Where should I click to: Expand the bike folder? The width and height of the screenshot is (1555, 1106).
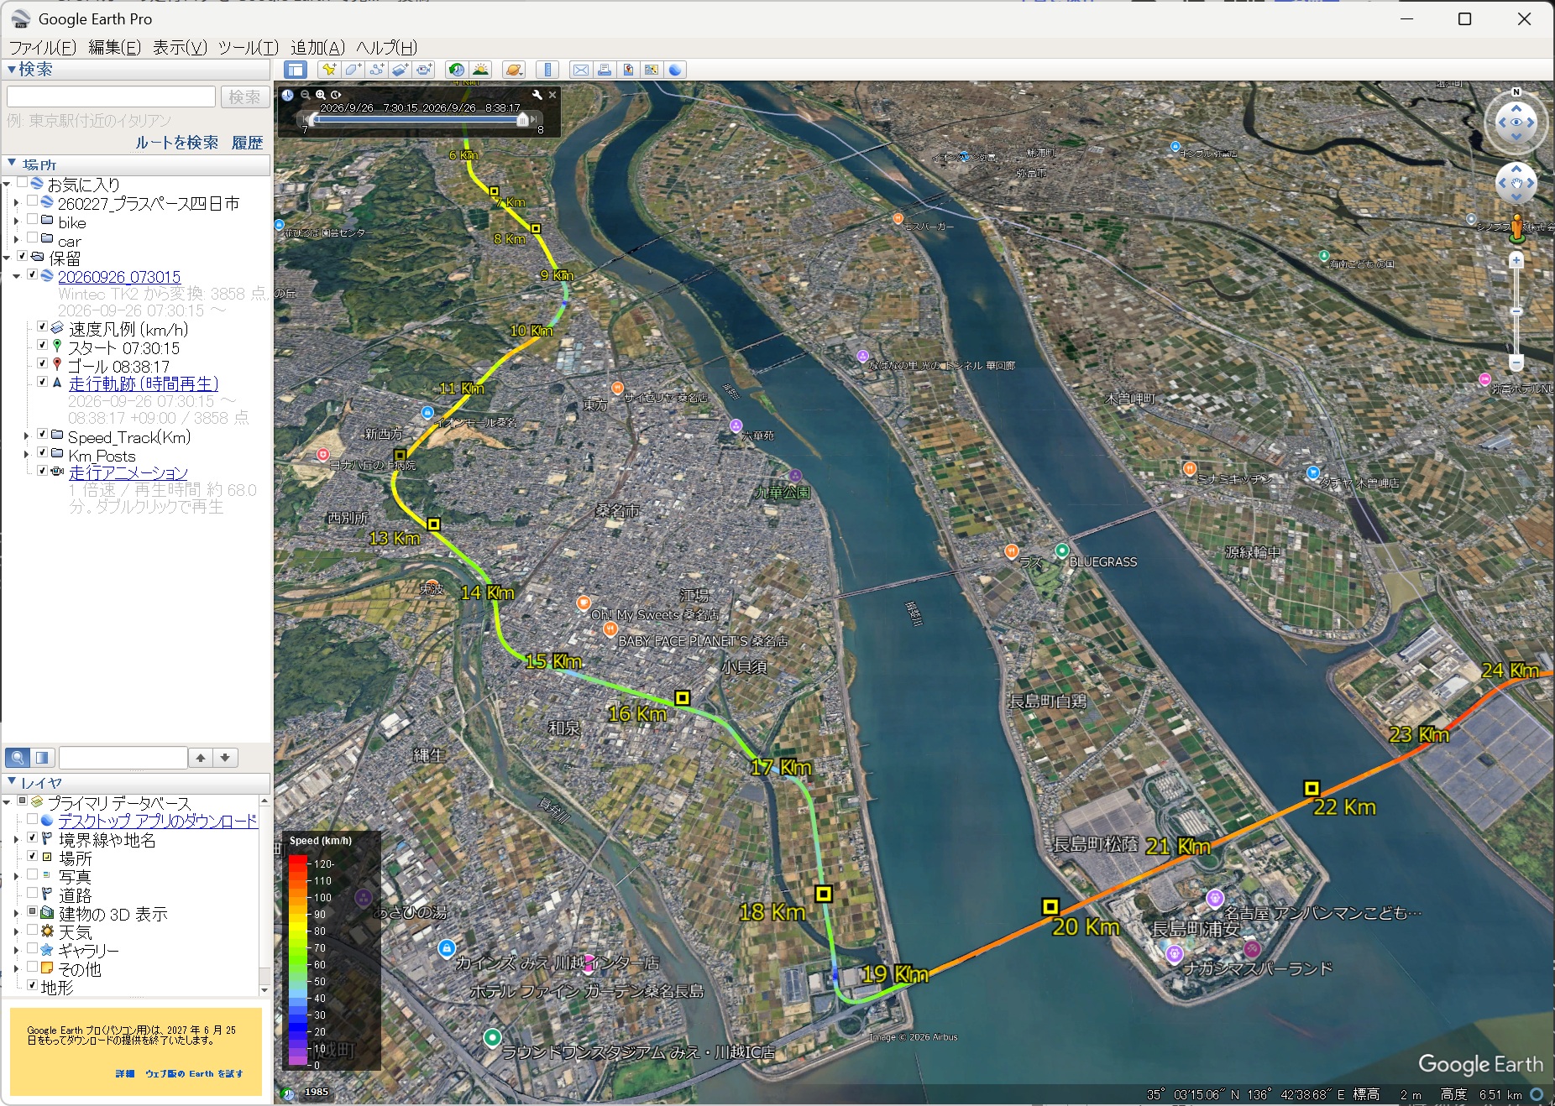pyautogui.click(x=16, y=222)
